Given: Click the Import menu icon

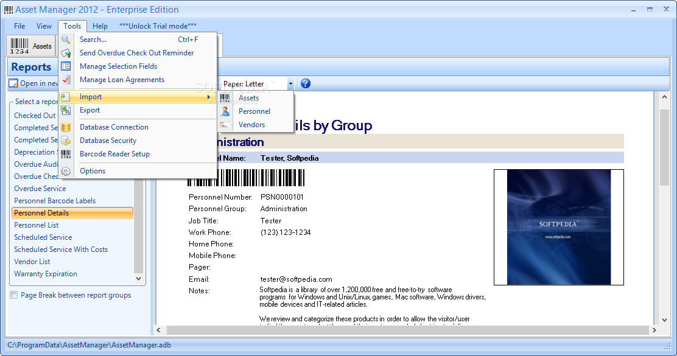Looking at the screenshot, I should coord(65,97).
